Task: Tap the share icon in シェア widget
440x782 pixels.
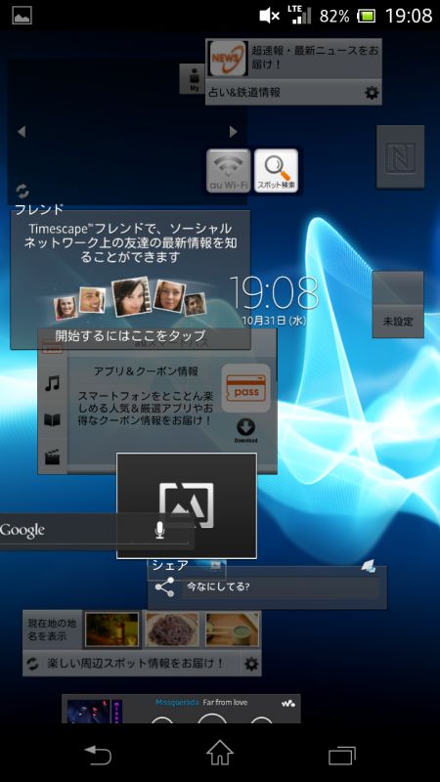Action: (164, 587)
